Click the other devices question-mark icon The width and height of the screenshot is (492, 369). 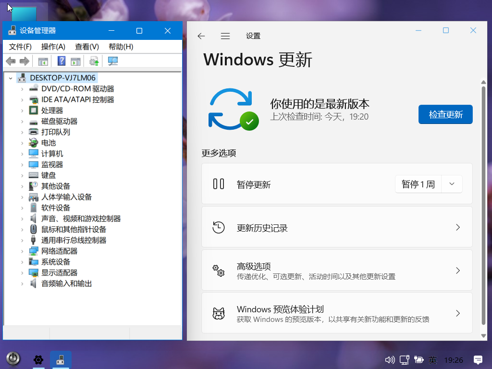(34, 186)
